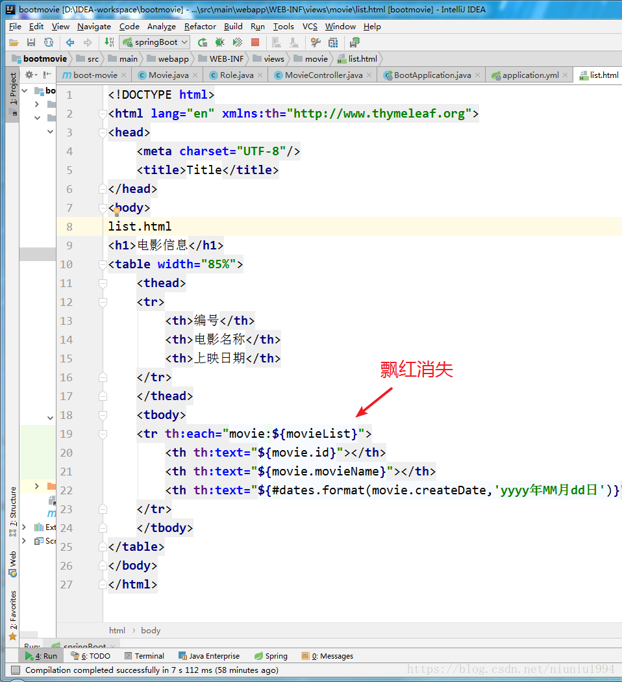Switch to the BootApplication.java tab

[432, 75]
